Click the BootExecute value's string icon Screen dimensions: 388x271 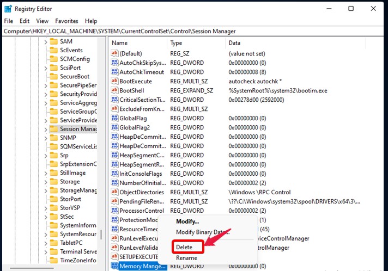pos(114,81)
